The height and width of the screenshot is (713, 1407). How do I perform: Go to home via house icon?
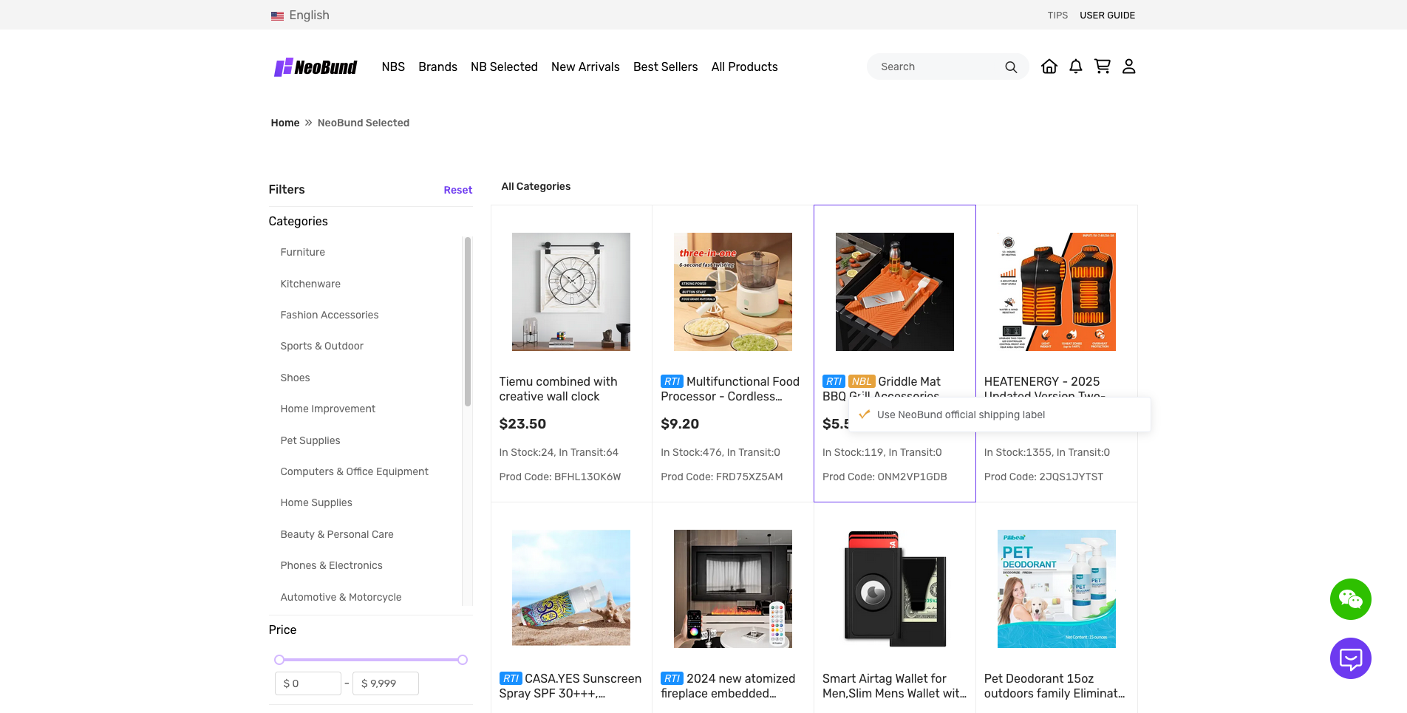(x=1049, y=66)
